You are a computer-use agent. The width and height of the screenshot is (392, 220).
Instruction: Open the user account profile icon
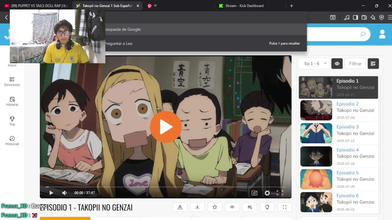click(x=382, y=34)
